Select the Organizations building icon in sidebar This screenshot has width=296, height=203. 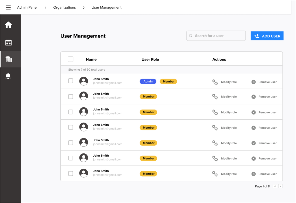click(8, 59)
